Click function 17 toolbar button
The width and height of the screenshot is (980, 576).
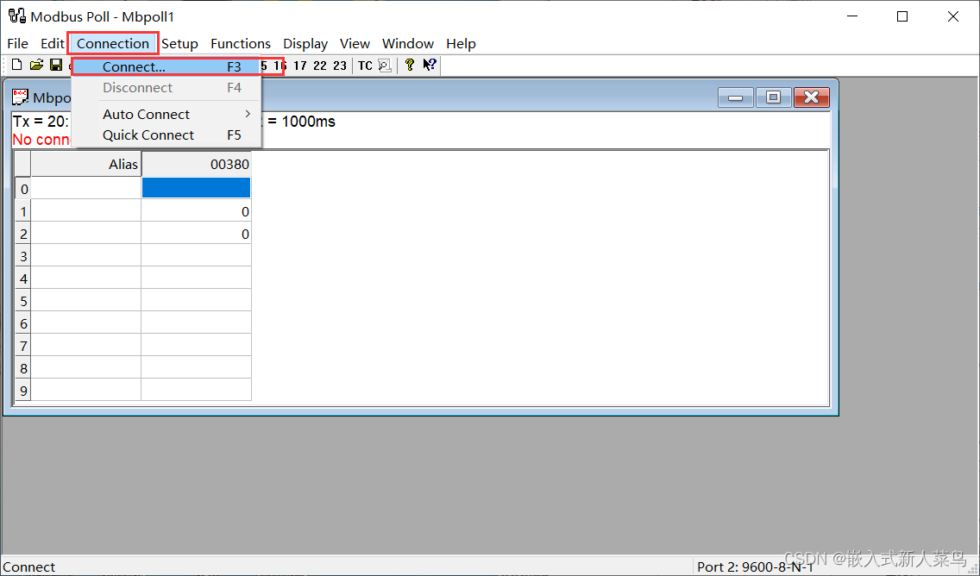click(300, 66)
